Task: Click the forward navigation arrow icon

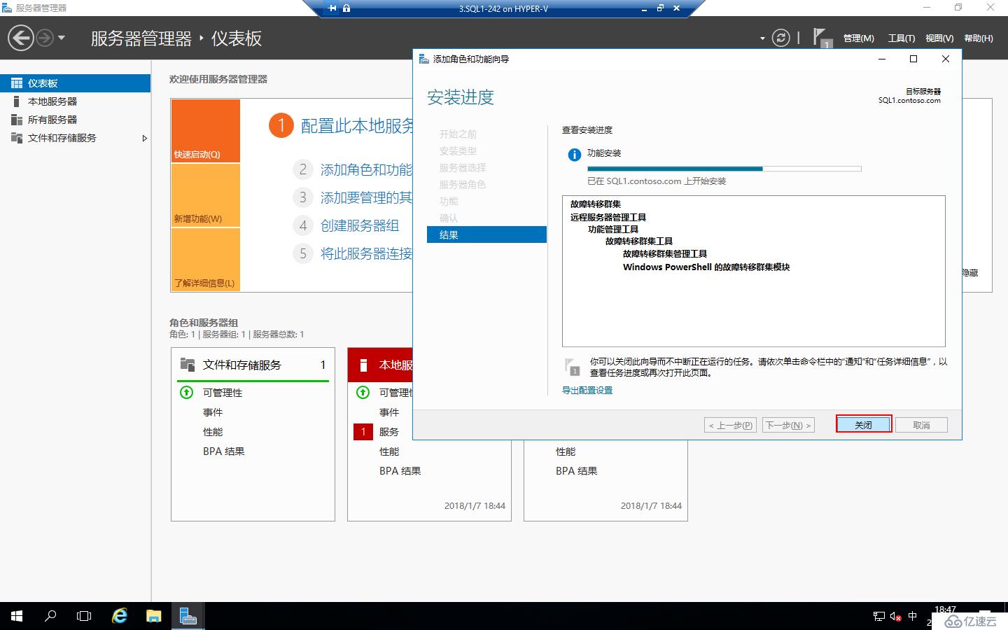Action: [x=44, y=38]
